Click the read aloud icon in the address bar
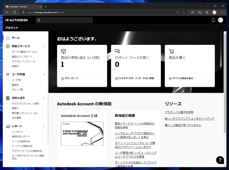Viewport: 229px width, 170px height. point(177,12)
